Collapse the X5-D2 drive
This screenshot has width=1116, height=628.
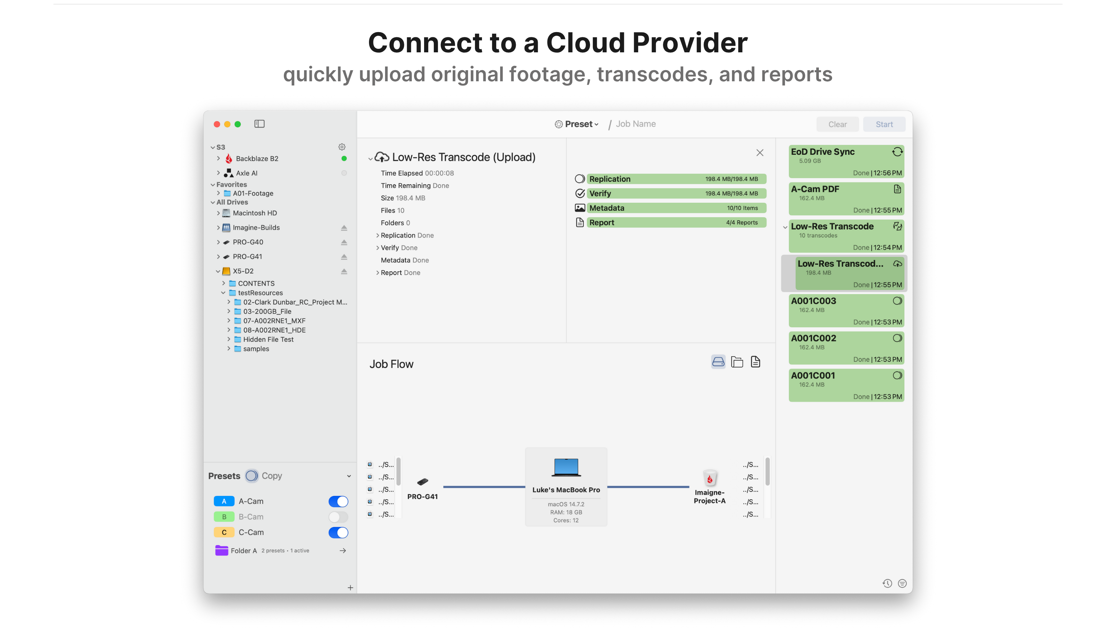[218, 271]
